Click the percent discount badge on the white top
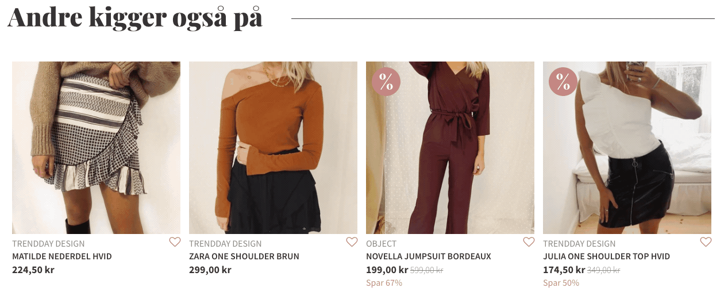Image resolution: width=724 pixels, height=303 pixels. (563, 82)
